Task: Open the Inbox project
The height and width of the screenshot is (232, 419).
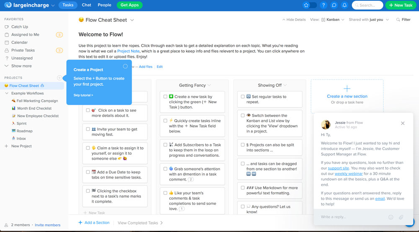Action: pyautogui.click(x=21, y=138)
